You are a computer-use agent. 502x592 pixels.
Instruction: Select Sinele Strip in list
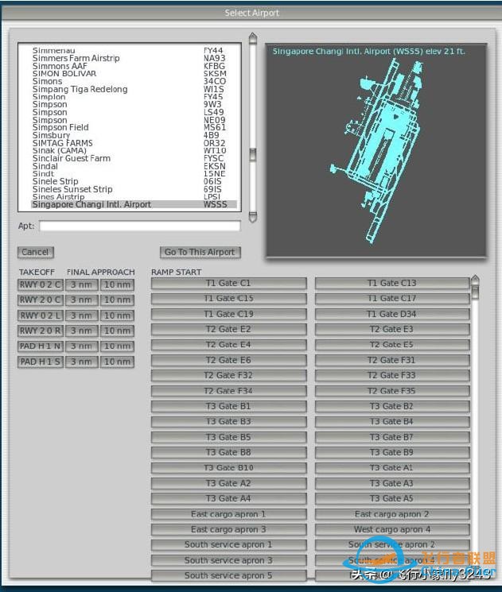click(x=134, y=182)
